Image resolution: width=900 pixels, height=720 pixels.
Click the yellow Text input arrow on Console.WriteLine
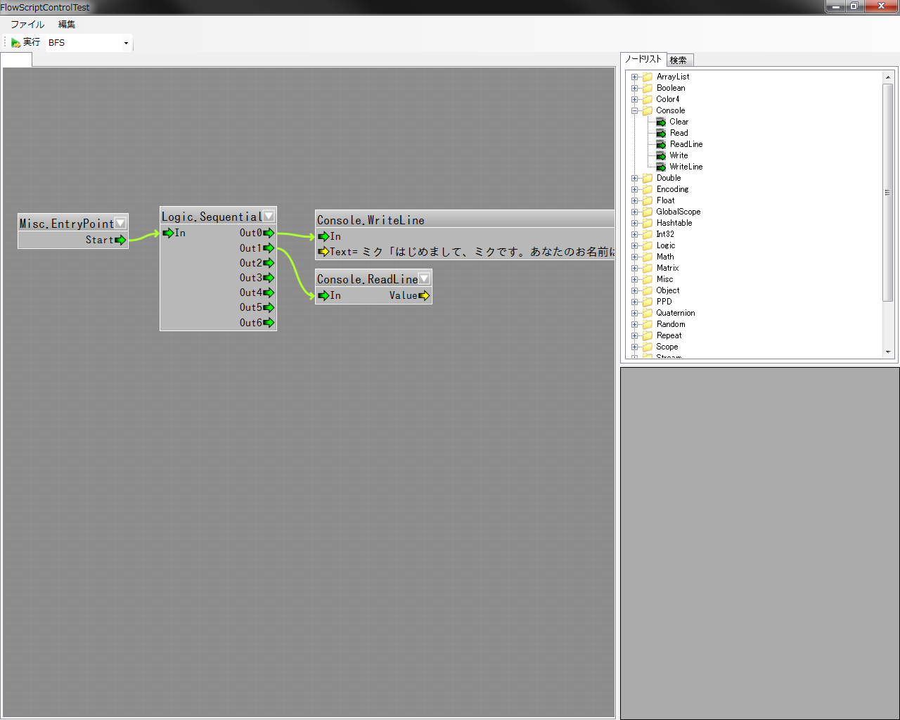tap(323, 252)
